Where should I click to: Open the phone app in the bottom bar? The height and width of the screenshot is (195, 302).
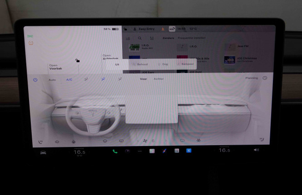(115, 151)
